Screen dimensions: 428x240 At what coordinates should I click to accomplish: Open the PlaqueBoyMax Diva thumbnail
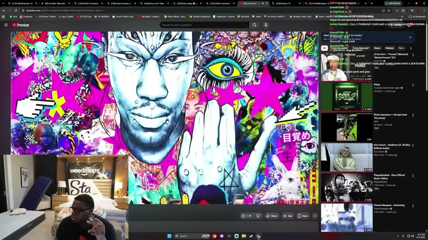click(x=347, y=188)
